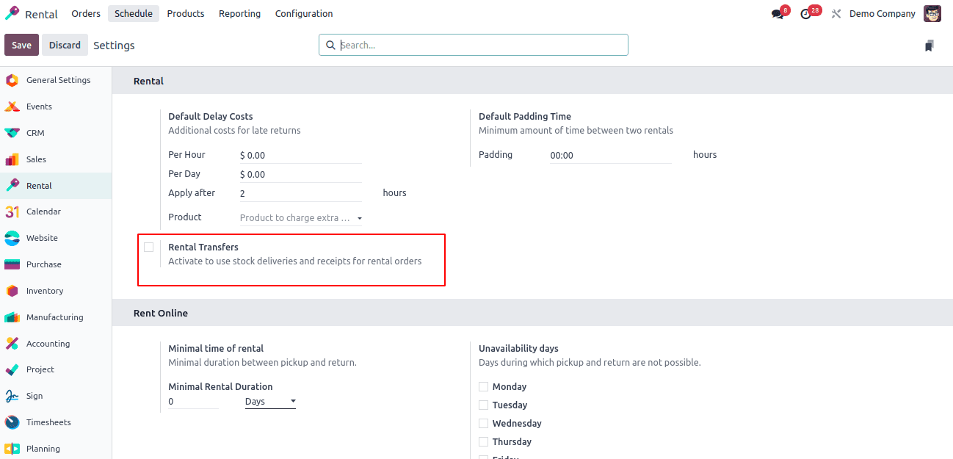Image resolution: width=953 pixels, height=459 pixels.
Task: Click the Rental key sidebar icon
Action: coord(12,186)
